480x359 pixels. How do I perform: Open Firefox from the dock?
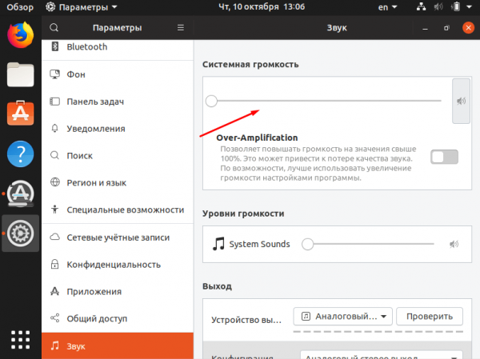(20, 35)
